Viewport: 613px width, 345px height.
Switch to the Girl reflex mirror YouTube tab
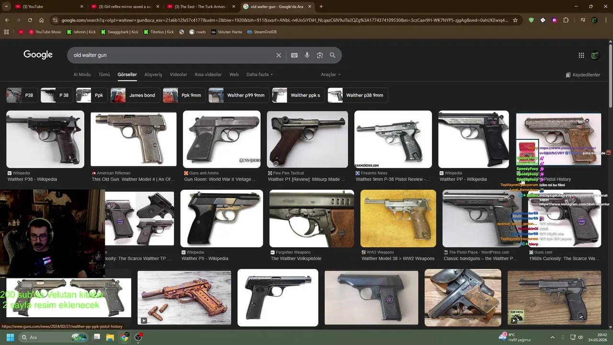click(125, 6)
